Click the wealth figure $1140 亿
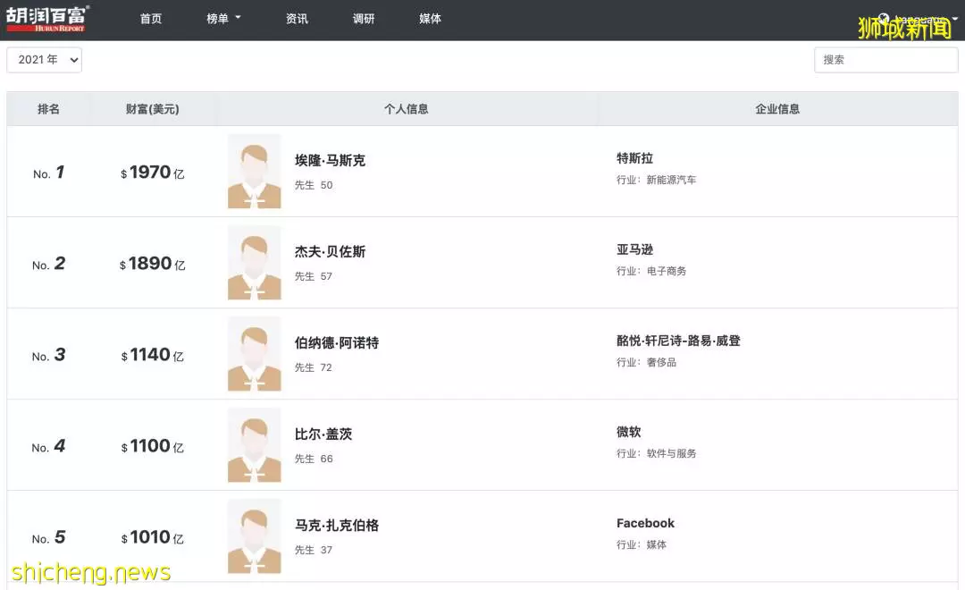965x590 pixels. click(x=153, y=355)
